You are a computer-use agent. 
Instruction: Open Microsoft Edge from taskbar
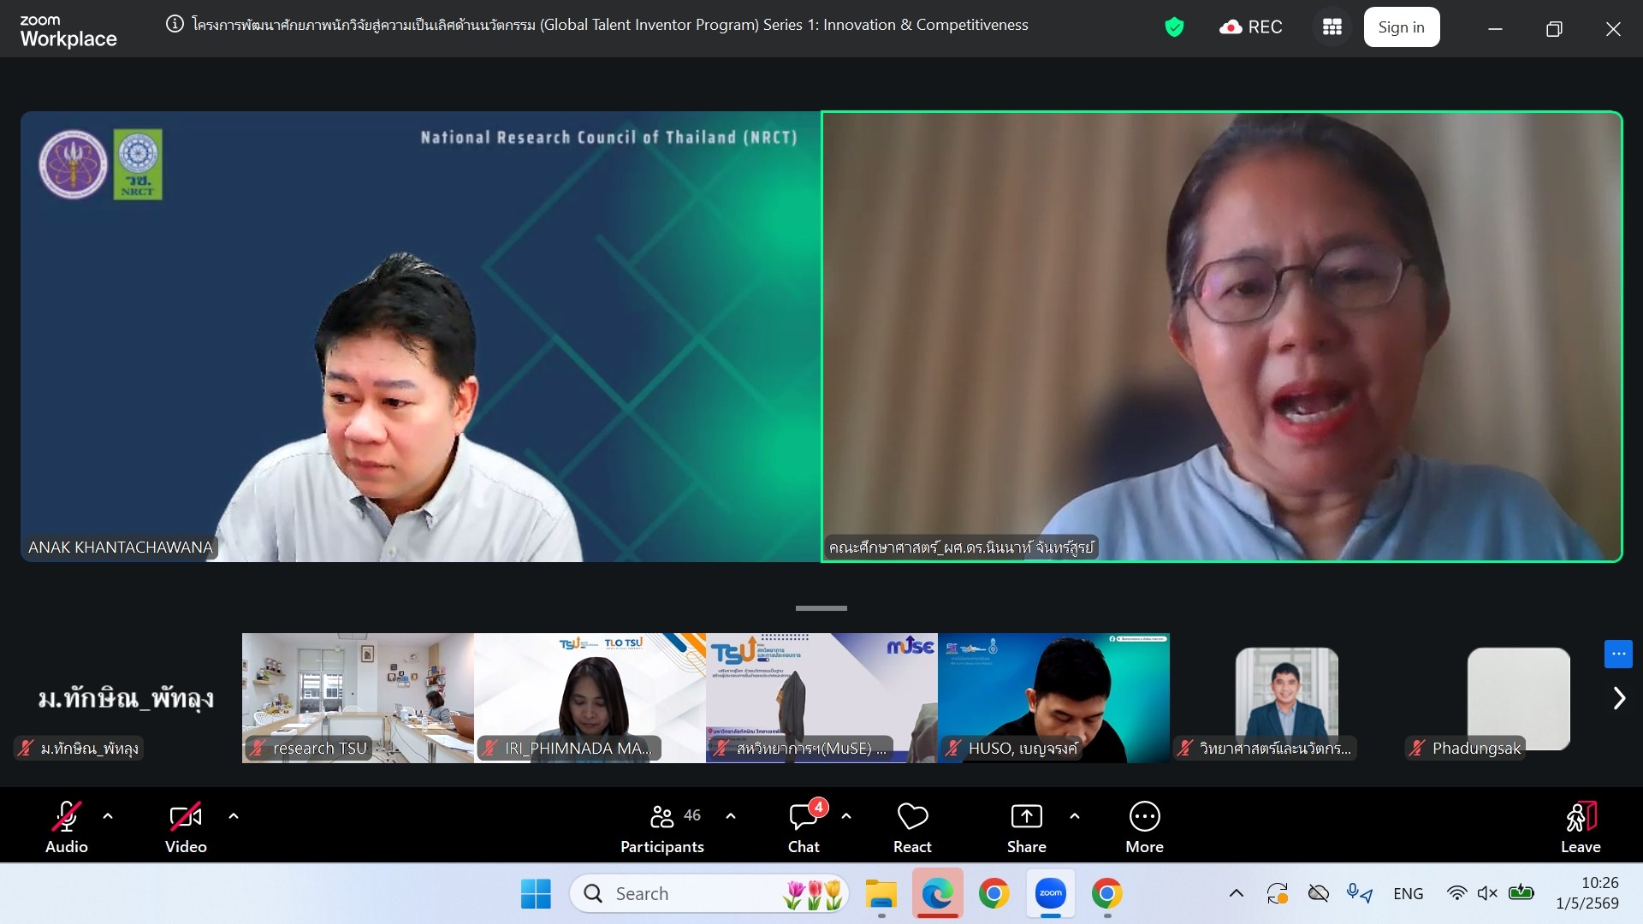[x=937, y=894]
